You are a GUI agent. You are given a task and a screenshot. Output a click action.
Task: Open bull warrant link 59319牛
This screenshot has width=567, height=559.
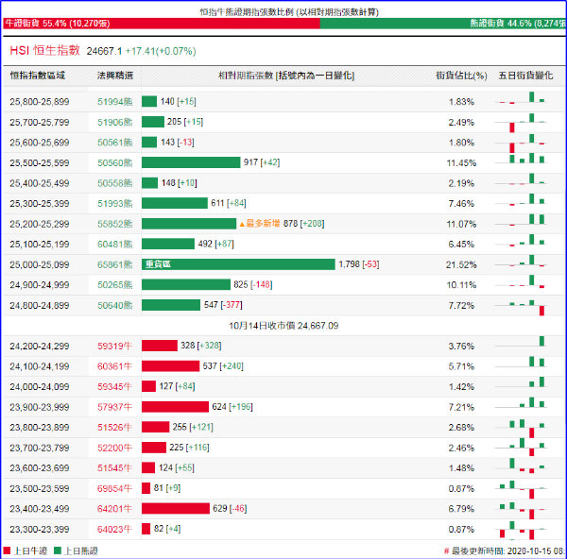114,347
